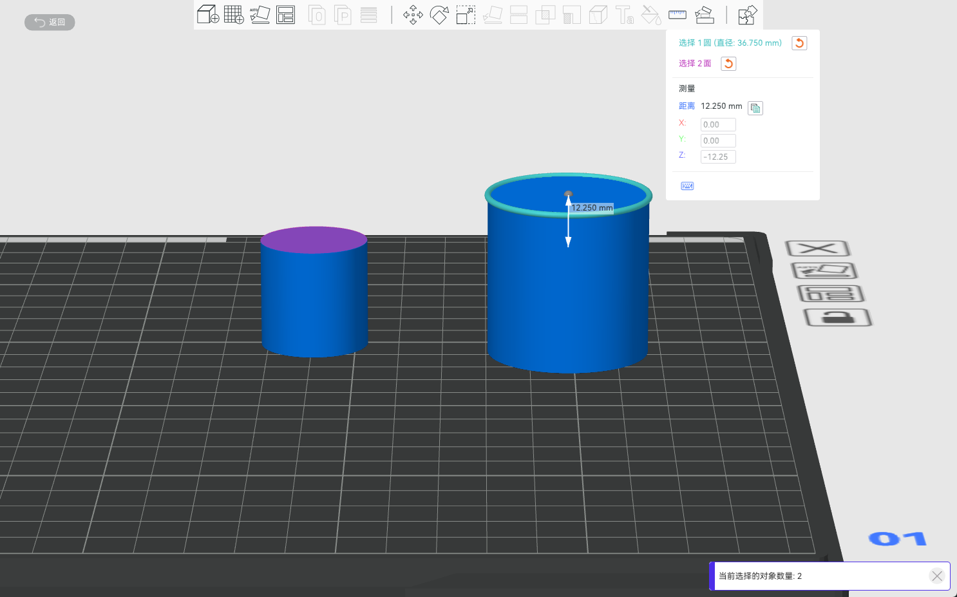Reset selection 2 face feature
The height and width of the screenshot is (597, 957).
pos(728,64)
